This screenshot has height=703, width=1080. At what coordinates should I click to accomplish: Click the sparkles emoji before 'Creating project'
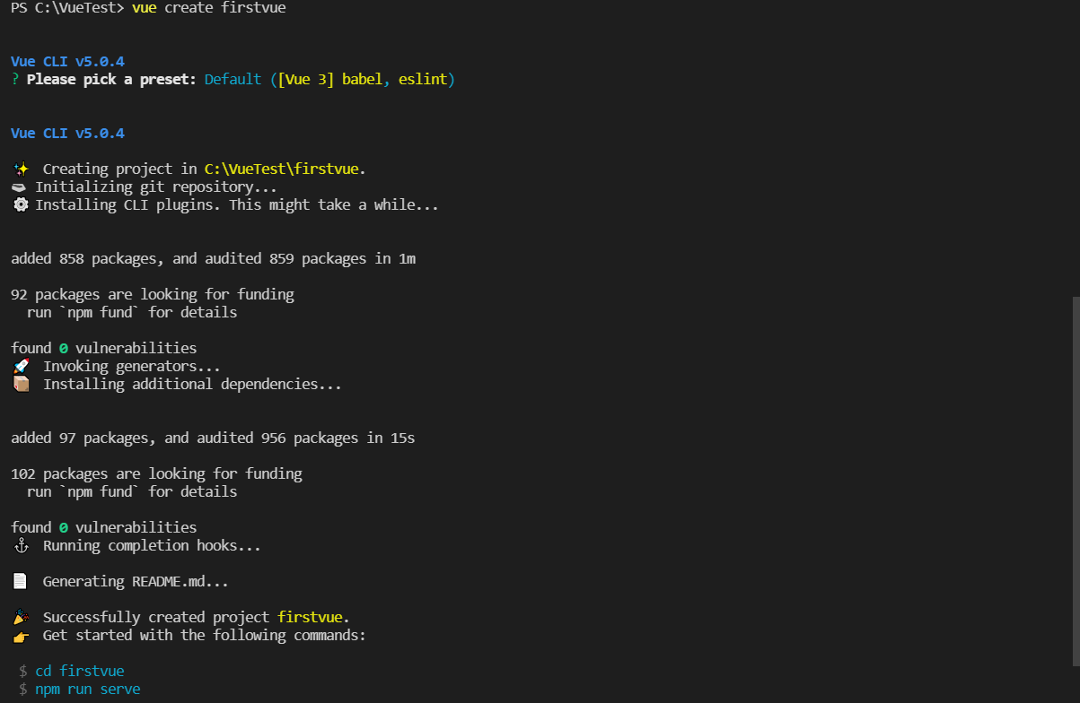(x=22, y=169)
